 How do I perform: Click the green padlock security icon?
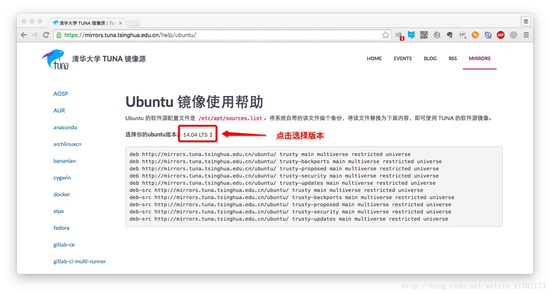(x=59, y=35)
